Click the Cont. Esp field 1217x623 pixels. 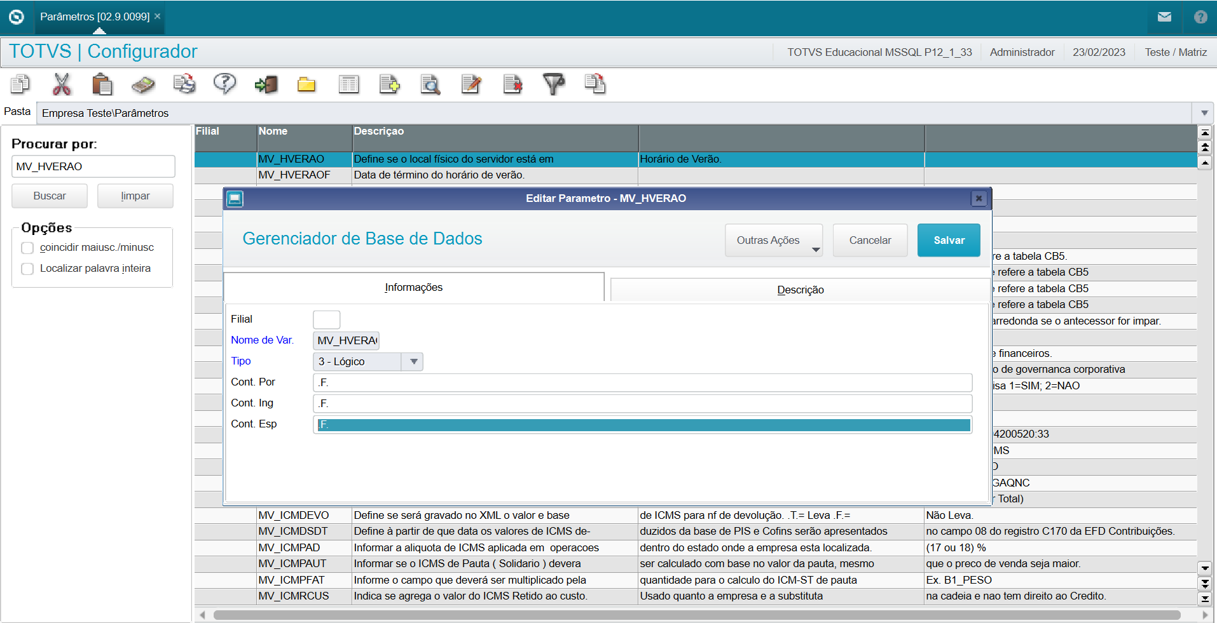tap(643, 424)
